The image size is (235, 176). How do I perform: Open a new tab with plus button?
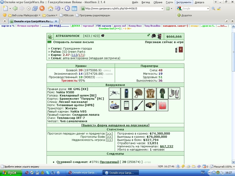coord(62,21)
